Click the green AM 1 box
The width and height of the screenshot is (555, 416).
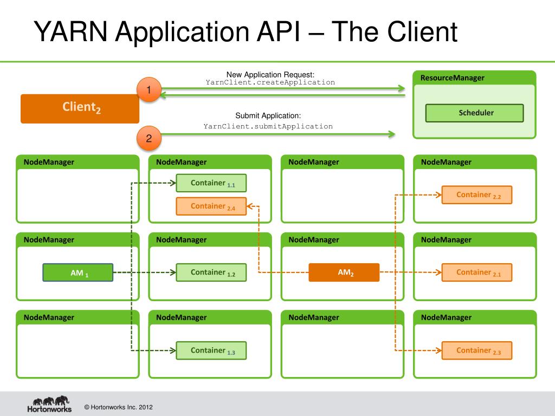point(78,272)
